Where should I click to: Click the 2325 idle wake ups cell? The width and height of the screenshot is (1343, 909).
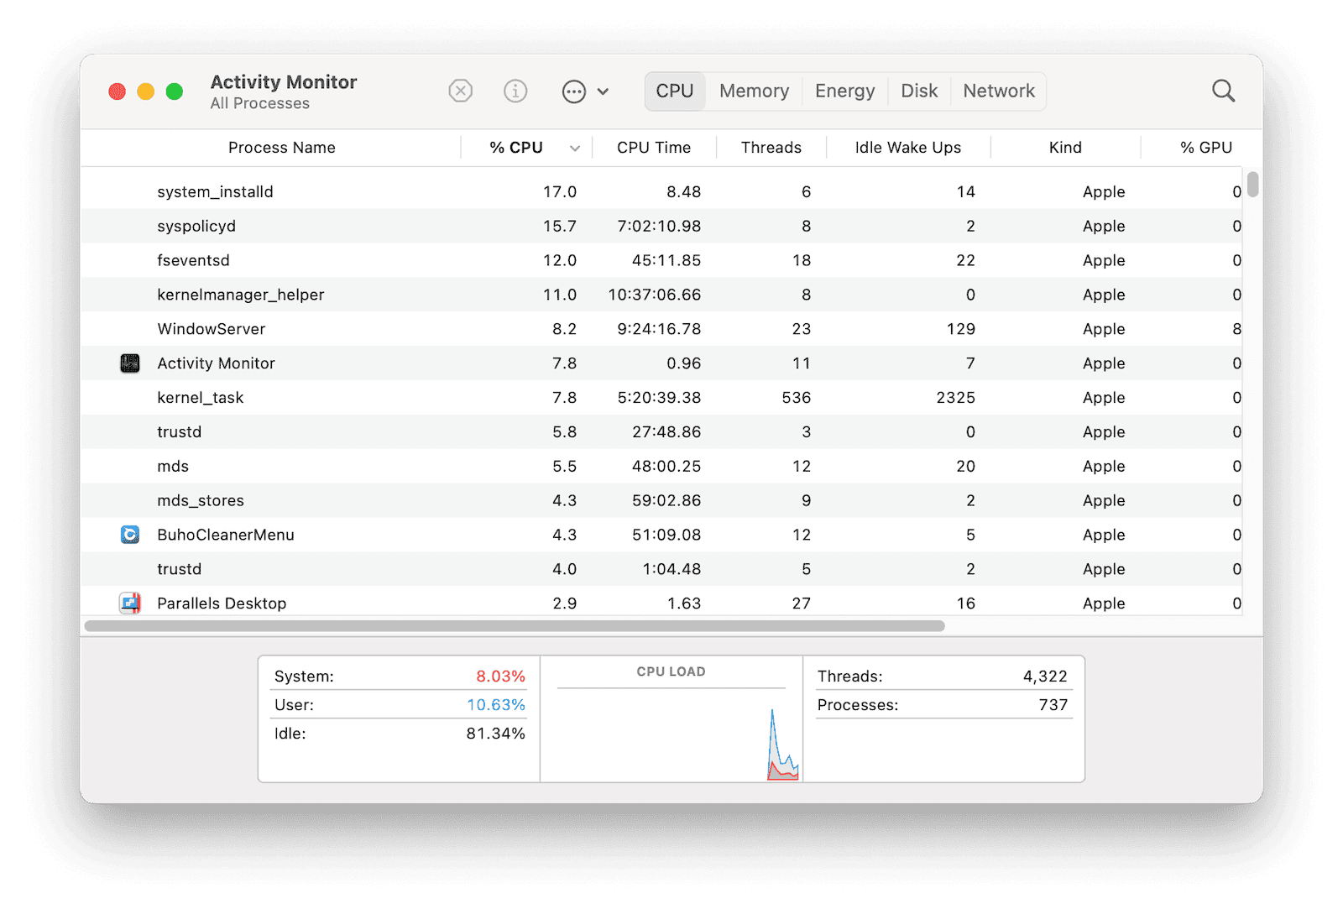point(955,398)
